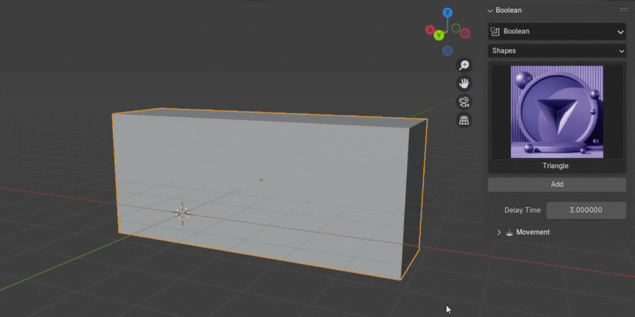Expand the Movement subpanel
The width and height of the screenshot is (635, 317).
[x=498, y=232]
